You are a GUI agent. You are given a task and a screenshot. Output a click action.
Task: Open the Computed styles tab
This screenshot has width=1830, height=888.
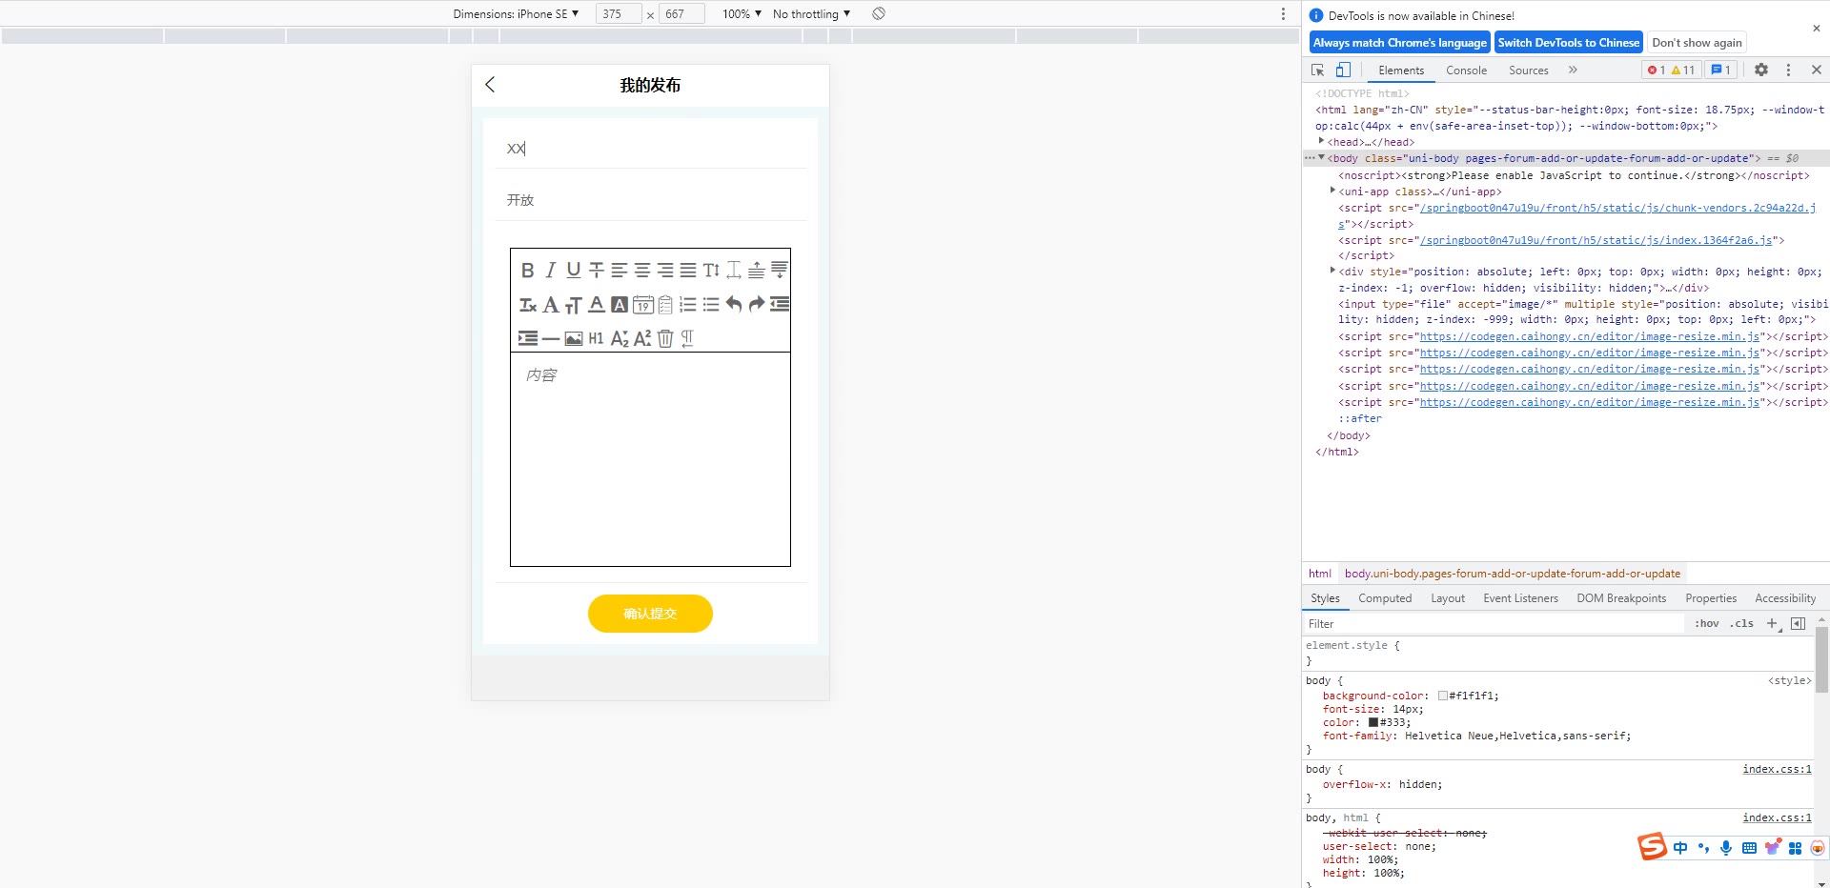pyautogui.click(x=1385, y=598)
